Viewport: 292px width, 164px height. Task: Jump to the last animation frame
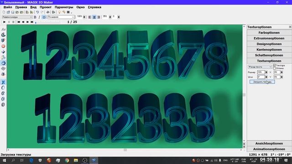tap(32, 22)
